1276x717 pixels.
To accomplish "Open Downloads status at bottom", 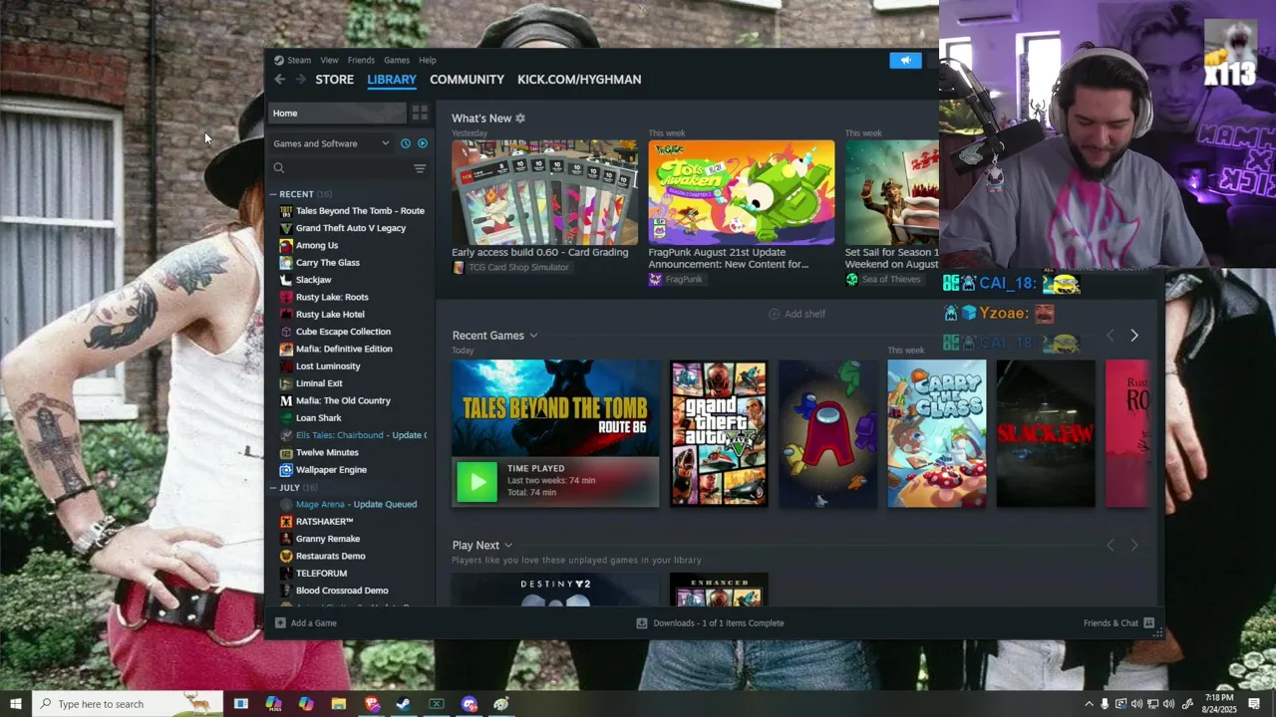I will click(x=710, y=623).
